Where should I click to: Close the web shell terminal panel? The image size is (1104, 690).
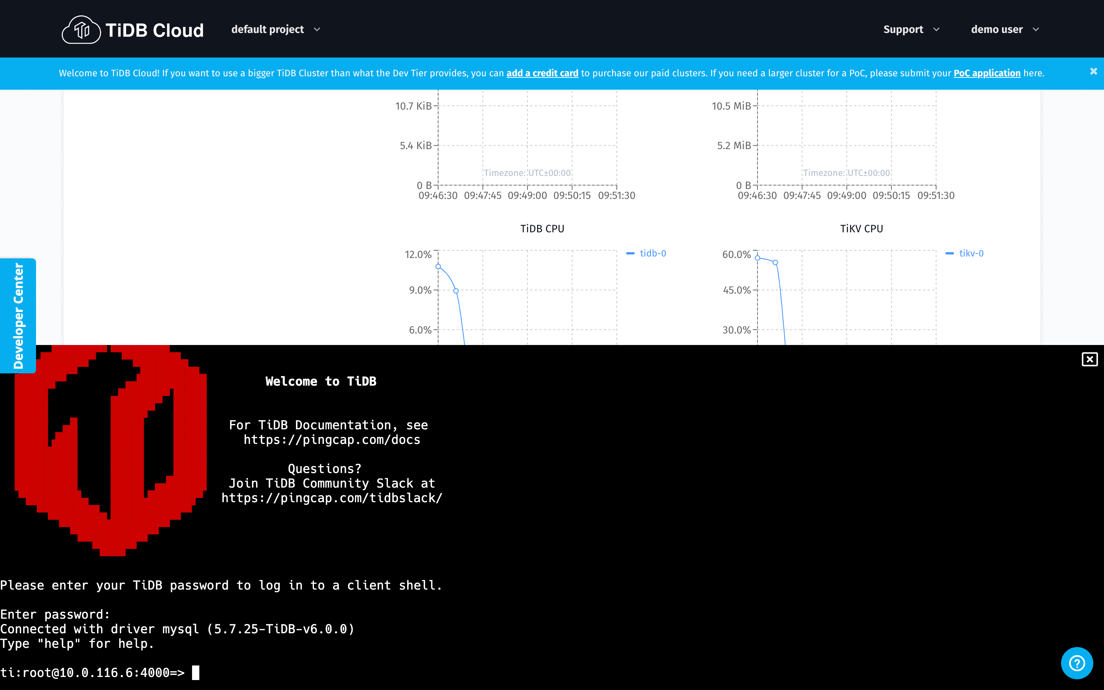[1089, 359]
